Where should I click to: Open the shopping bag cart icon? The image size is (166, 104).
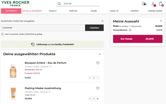[161, 4]
